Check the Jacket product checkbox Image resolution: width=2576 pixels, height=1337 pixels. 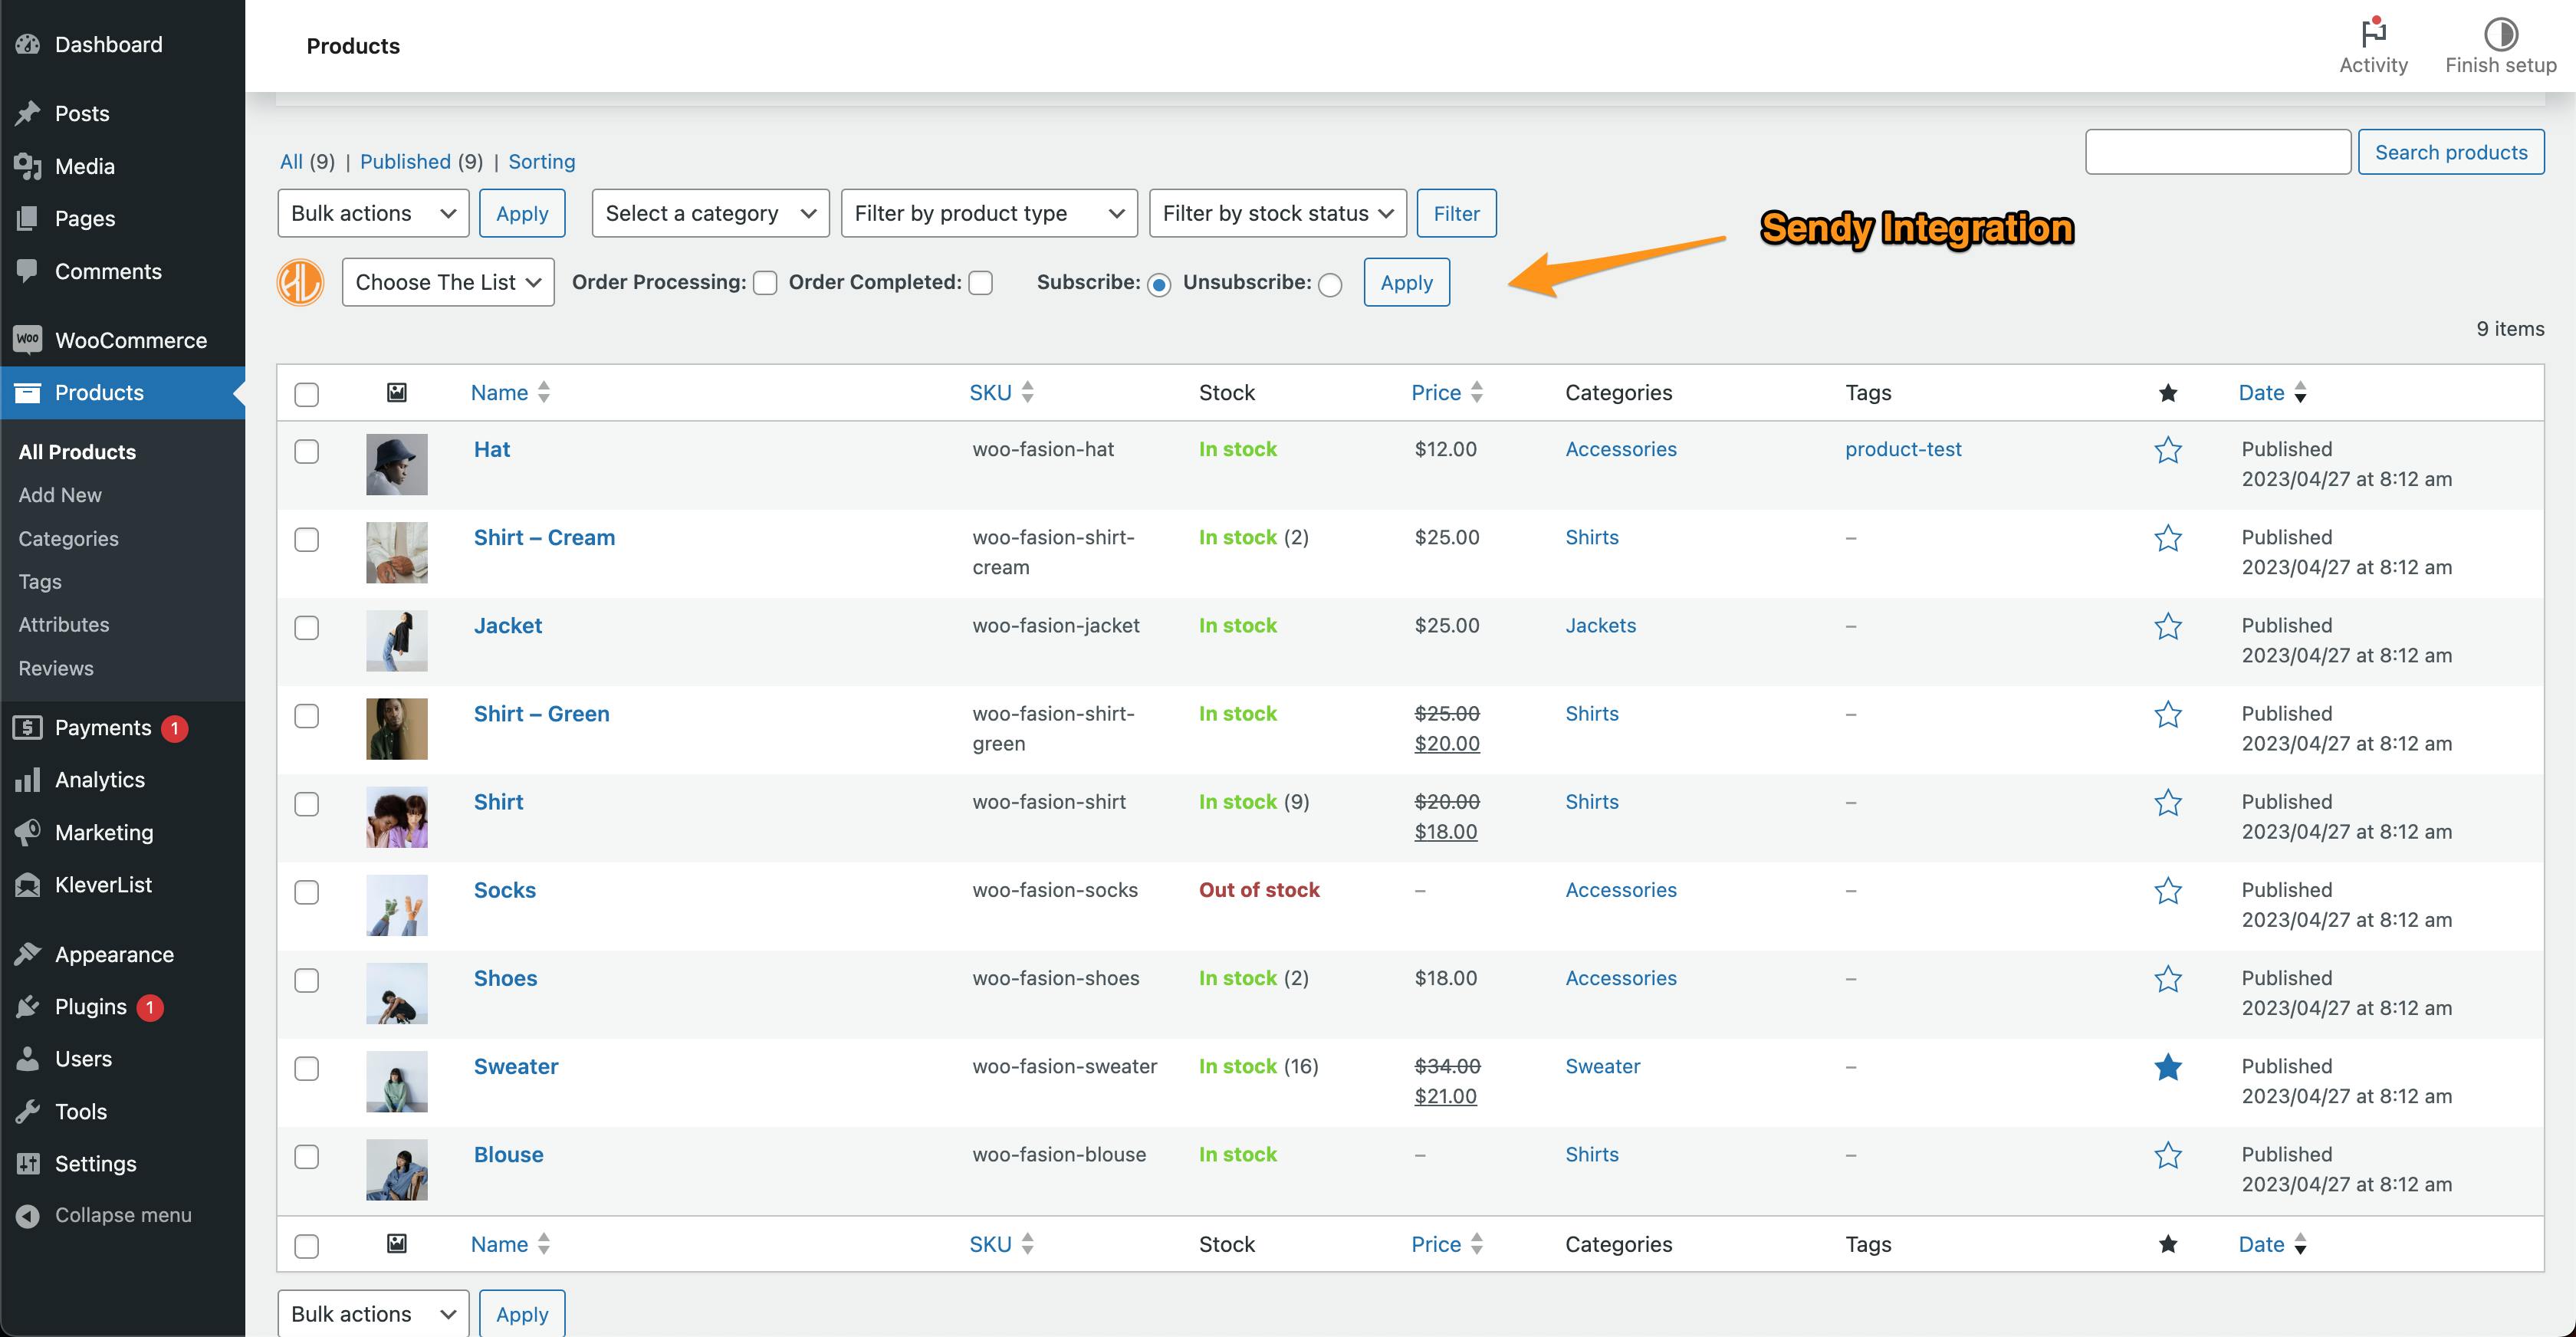click(307, 628)
